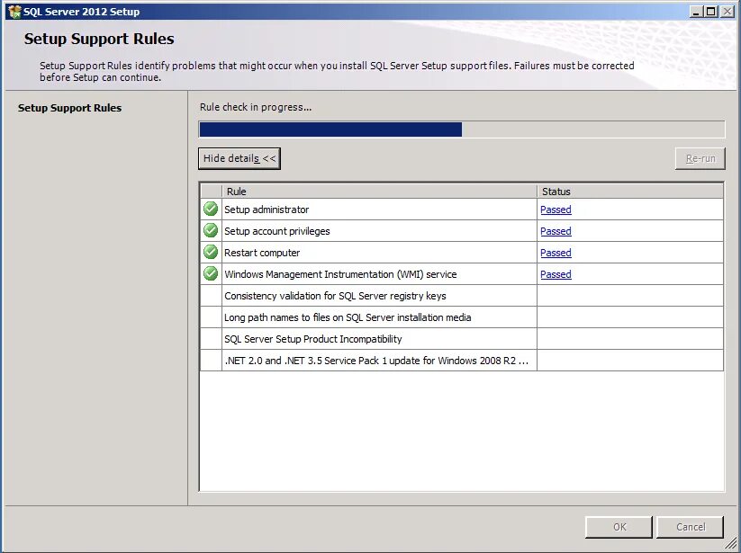
Task: Select SQL Server Setup Product Incompatibility rule
Action: click(312, 339)
